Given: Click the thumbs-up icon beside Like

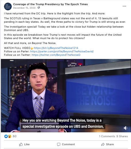Looking at the screenshot, I should click(x=21, y=144).
